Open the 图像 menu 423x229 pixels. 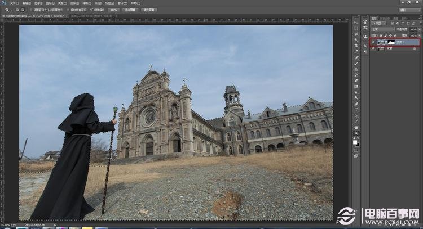coord(38,3)
